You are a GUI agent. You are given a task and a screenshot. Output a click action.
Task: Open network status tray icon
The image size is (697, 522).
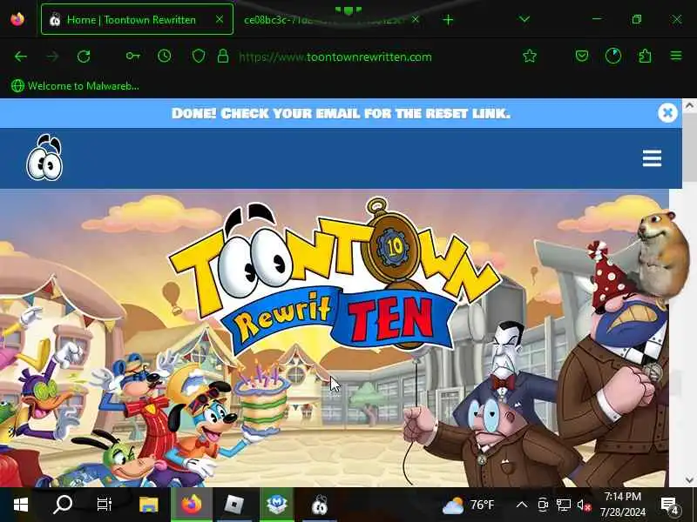pyautogui.click(x=563, y=505)
